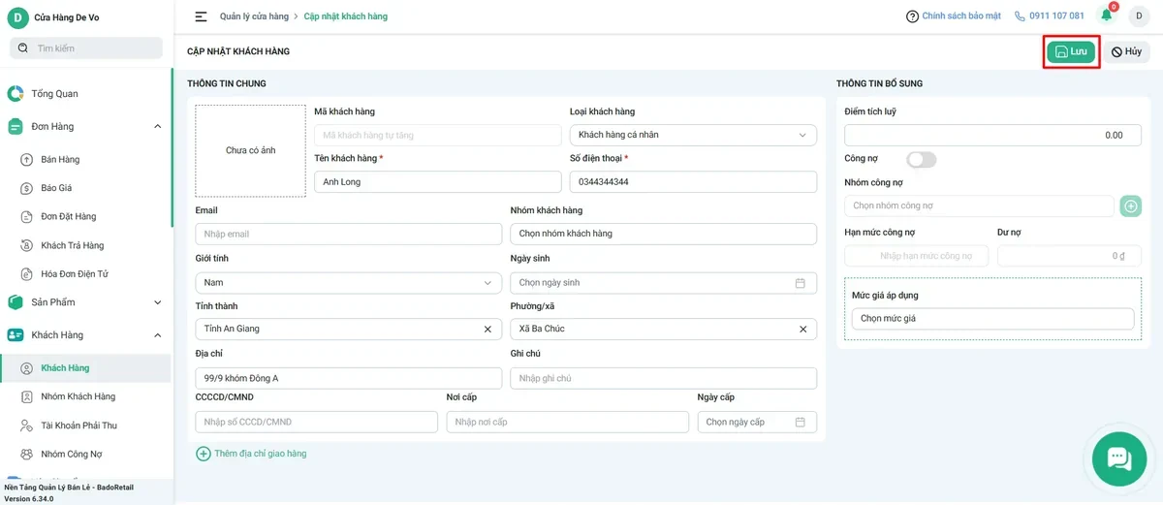Click the Đơn Hàng section icon

pos(16,127)
